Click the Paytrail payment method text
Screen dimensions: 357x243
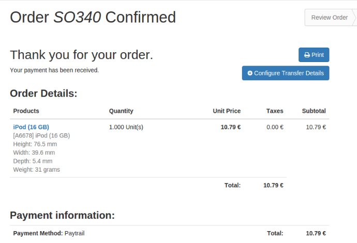[x=75, y=233]
